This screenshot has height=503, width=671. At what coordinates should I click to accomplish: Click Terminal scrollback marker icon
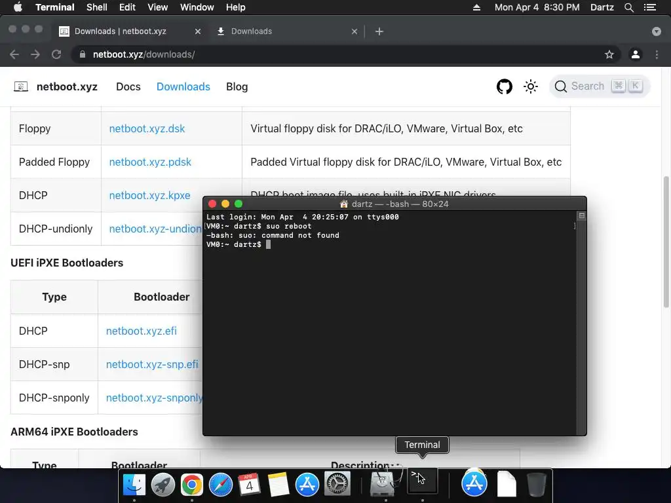582,215
